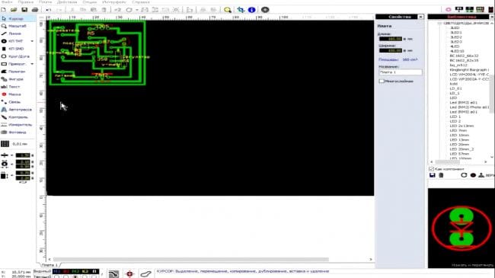Screen dimensions: 495x278
Task: Open the Прямоугольник tool dropdown arrow
Action: pos(32,64)
